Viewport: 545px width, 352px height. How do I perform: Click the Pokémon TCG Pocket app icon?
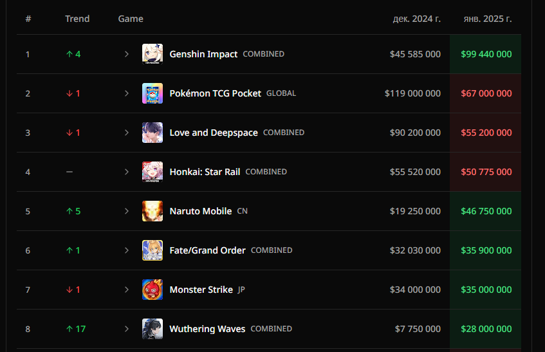pyautogui.click(x=152, y=93)
